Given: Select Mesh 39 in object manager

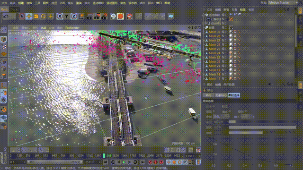Looking at the screenshot, I should point(214,32).
